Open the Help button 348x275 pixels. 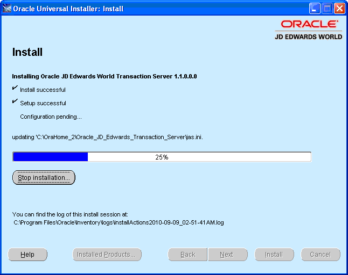[27, 255]
